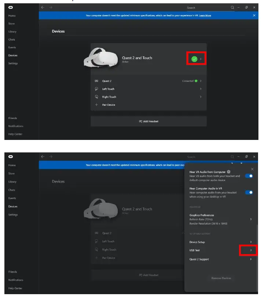Image resolution: width=261 pixels, height=296 pixels.
Task: Click the forward arrow in the lower screenshot
Action: pos(51,157)
